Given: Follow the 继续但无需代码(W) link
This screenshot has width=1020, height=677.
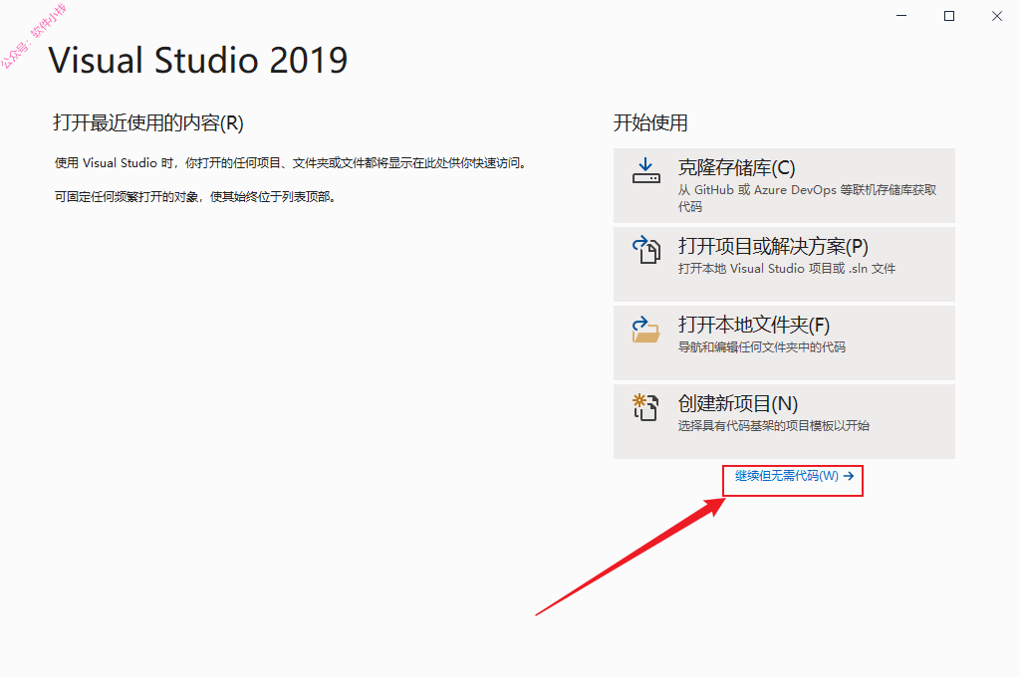Looking at the screenshot, I should (x=794, y=476).
